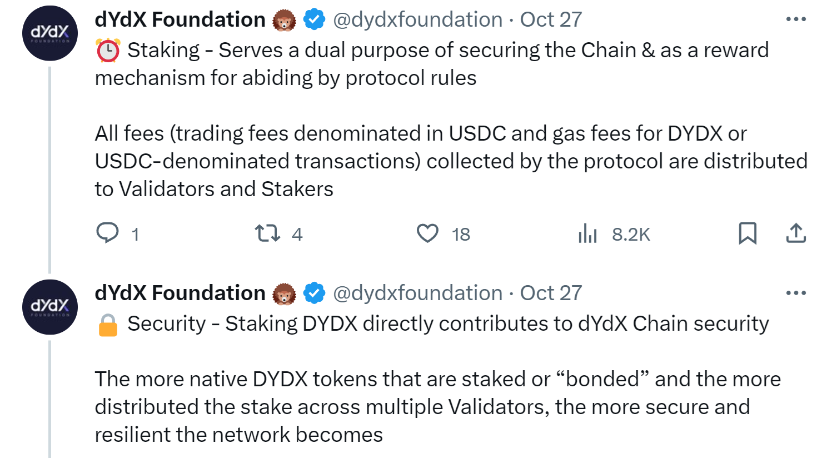822x458 pixels.
Task: Open more options on Staking tweet
Action: pyautogui.click(x=796, y=19)
